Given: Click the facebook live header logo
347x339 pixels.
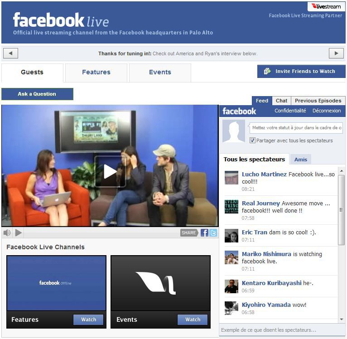Looking at the screenshot, I should coord(61,20).
